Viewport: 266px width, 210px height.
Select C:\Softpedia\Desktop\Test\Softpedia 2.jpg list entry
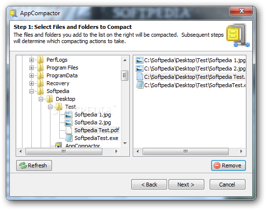(194, 69)
